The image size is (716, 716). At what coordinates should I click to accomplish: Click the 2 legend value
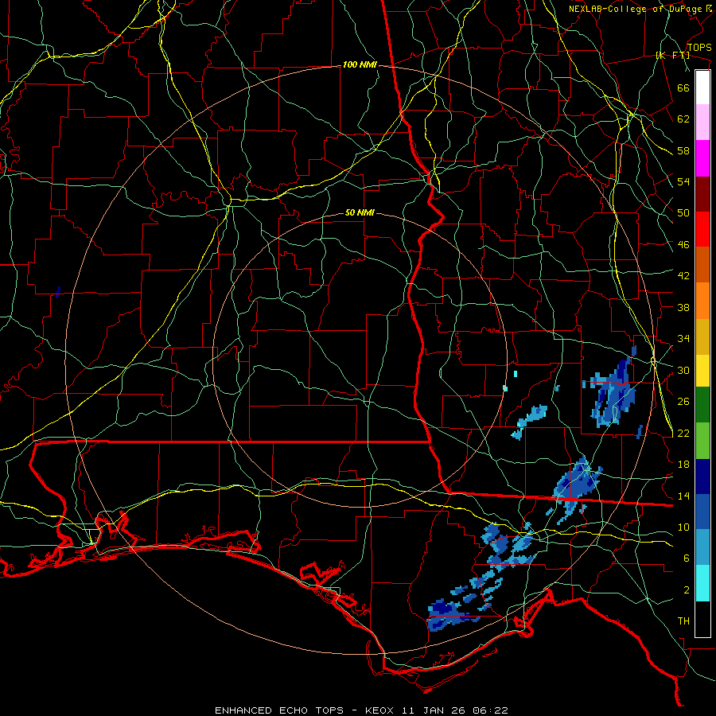(687, 590)
